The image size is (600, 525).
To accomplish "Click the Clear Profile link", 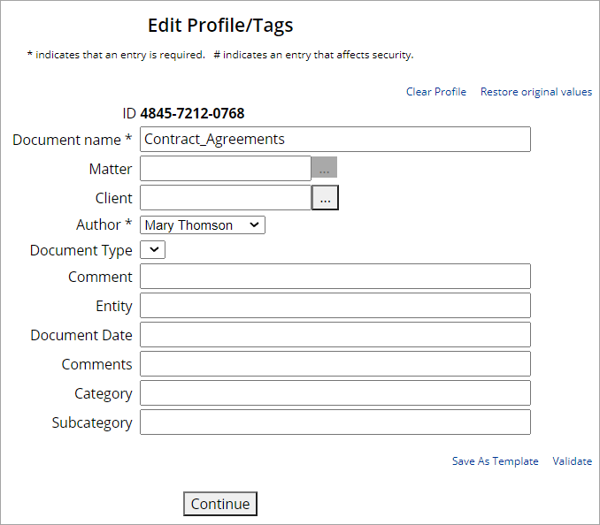I will coord(435,92).
